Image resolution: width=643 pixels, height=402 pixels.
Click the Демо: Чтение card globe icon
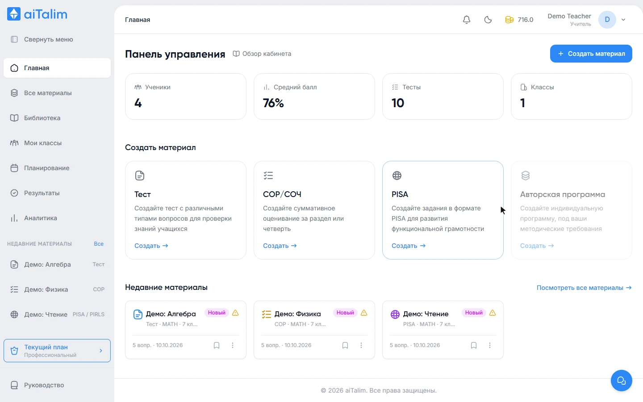pyautogui.click(x=395, y=314)
